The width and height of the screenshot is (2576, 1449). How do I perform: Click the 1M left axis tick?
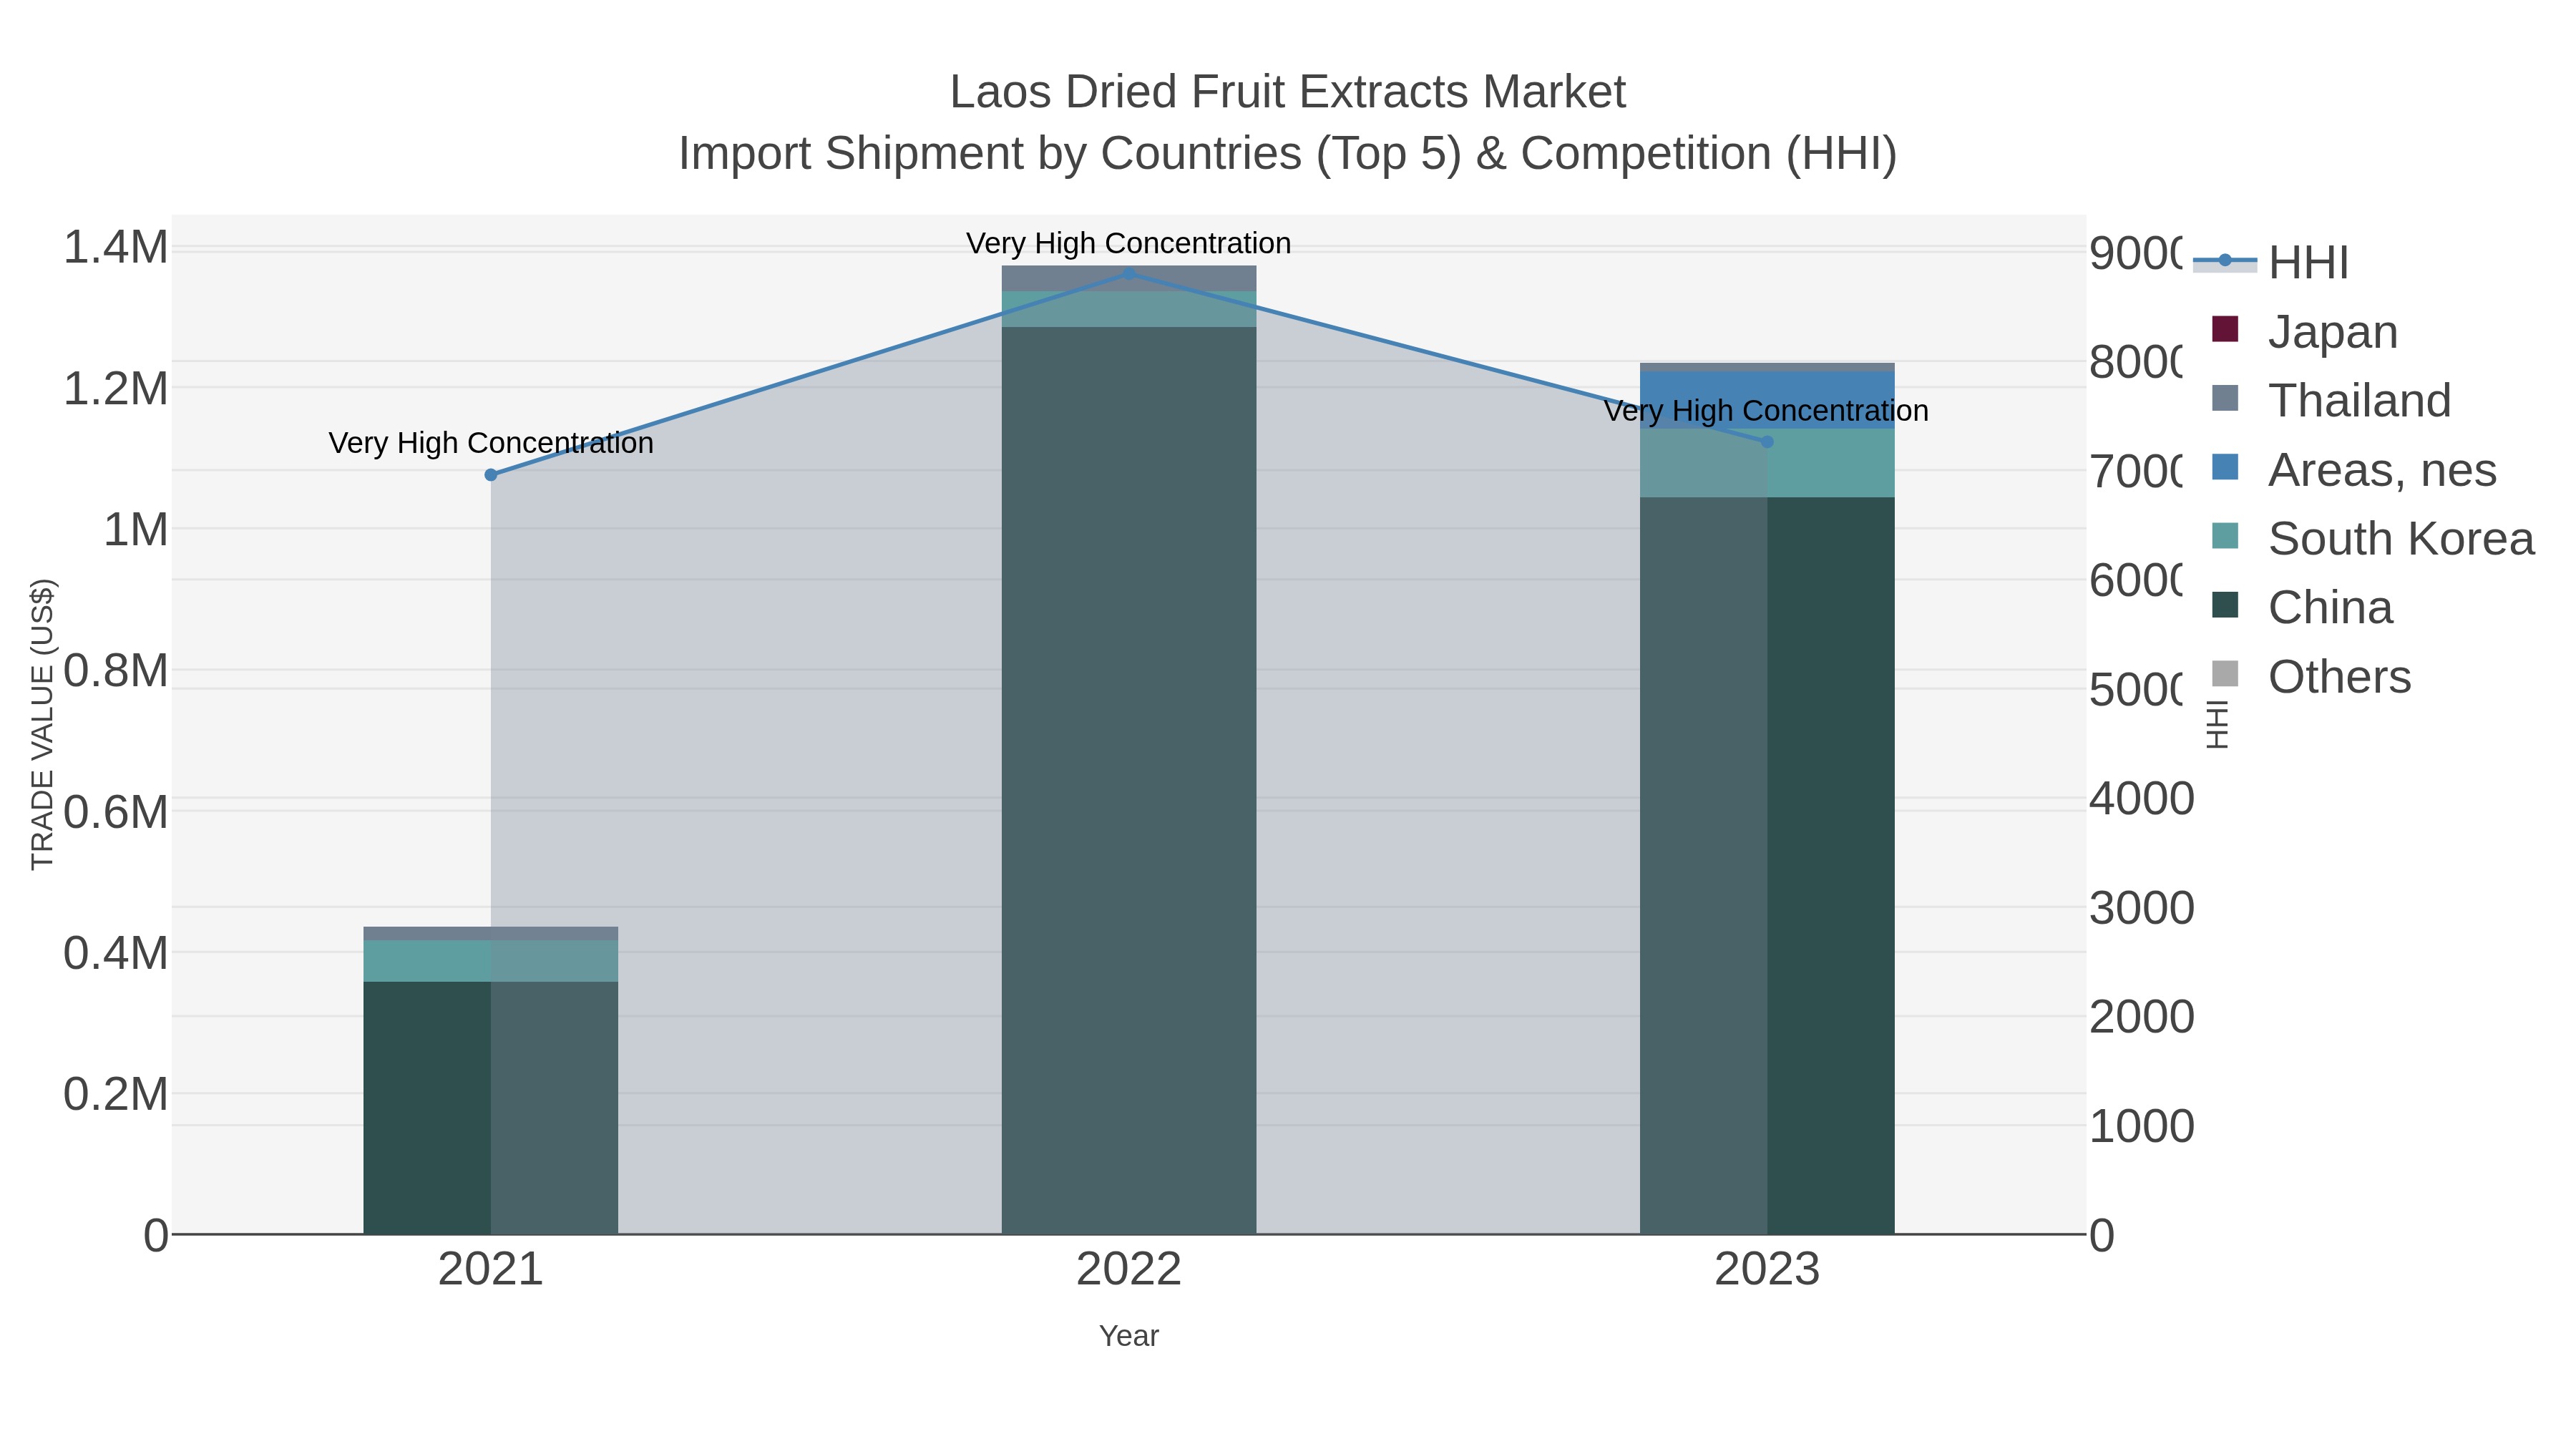[x=137, y=529]
